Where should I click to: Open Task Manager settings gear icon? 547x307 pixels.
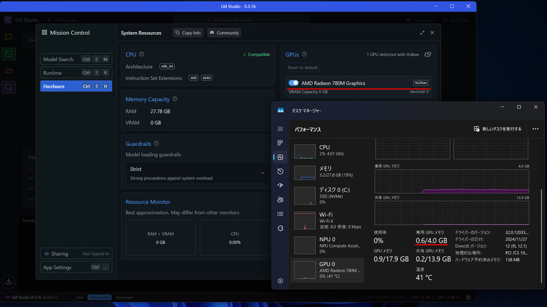280,281
